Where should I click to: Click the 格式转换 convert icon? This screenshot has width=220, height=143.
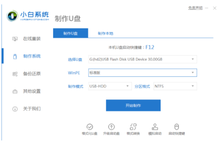(x=133, y=127)
